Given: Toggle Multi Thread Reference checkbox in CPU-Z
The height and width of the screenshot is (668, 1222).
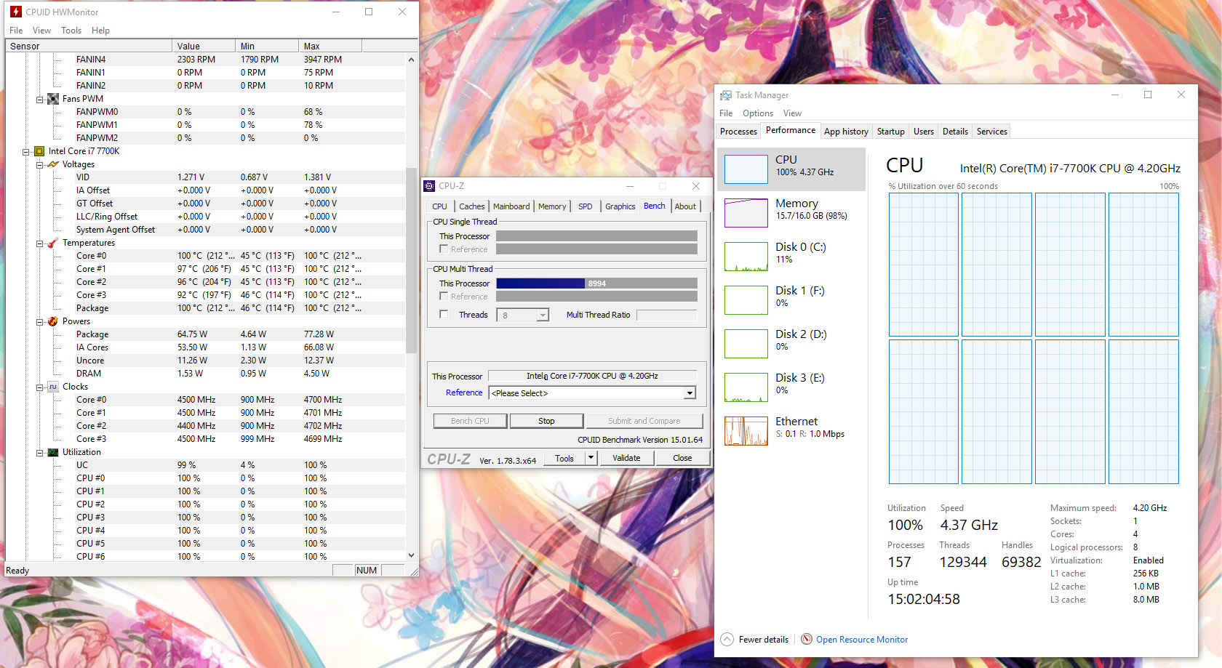Looking at the screenshot, I should coord(444,296).
